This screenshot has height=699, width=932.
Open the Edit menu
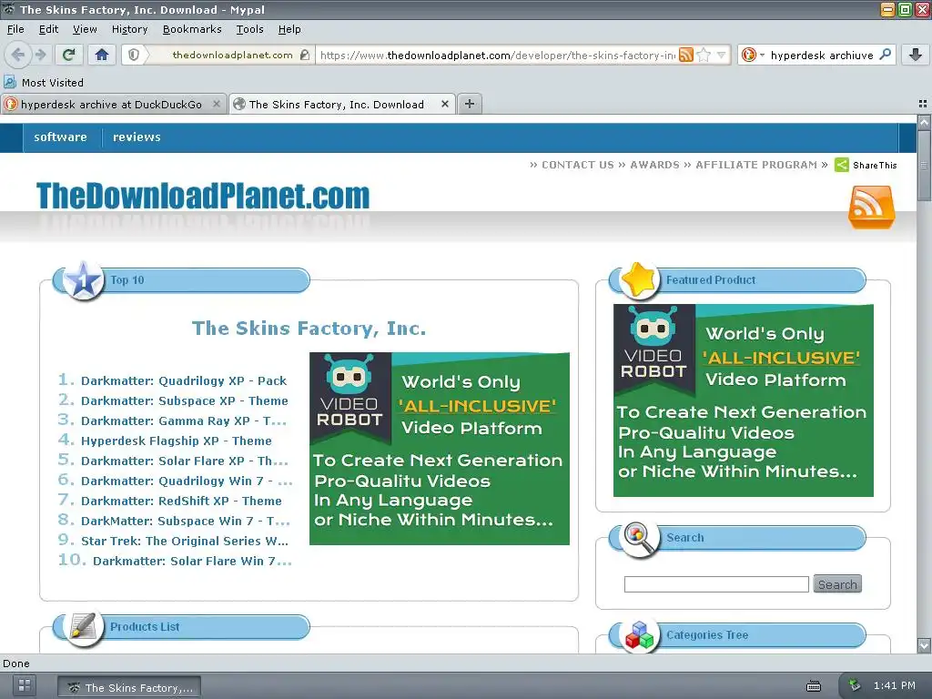click(x=48, y=29)
